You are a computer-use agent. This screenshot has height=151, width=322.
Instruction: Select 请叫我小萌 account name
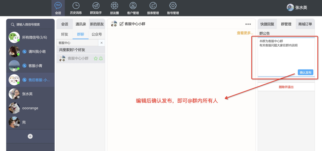[x=37, y=51]
